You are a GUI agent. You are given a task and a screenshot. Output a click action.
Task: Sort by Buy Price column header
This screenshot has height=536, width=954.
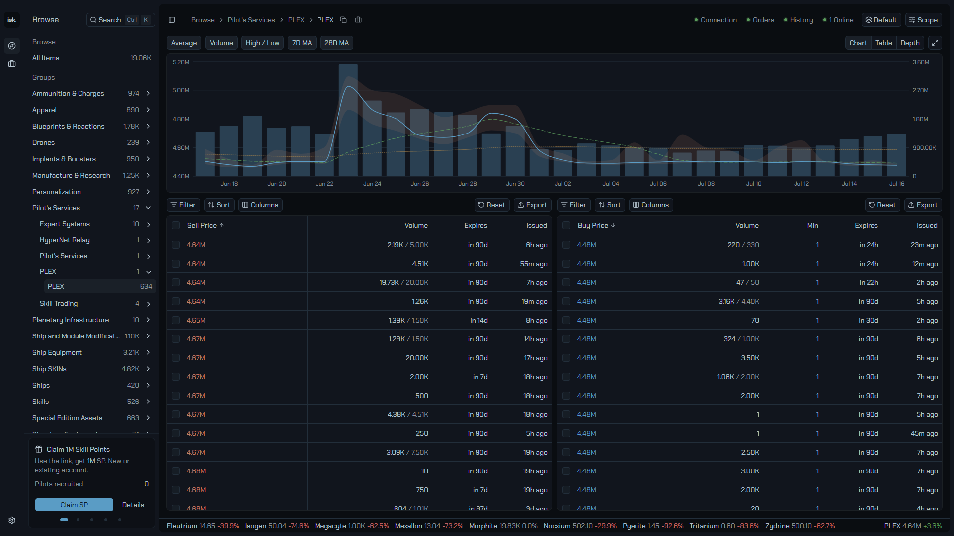(x=596, y=225)
